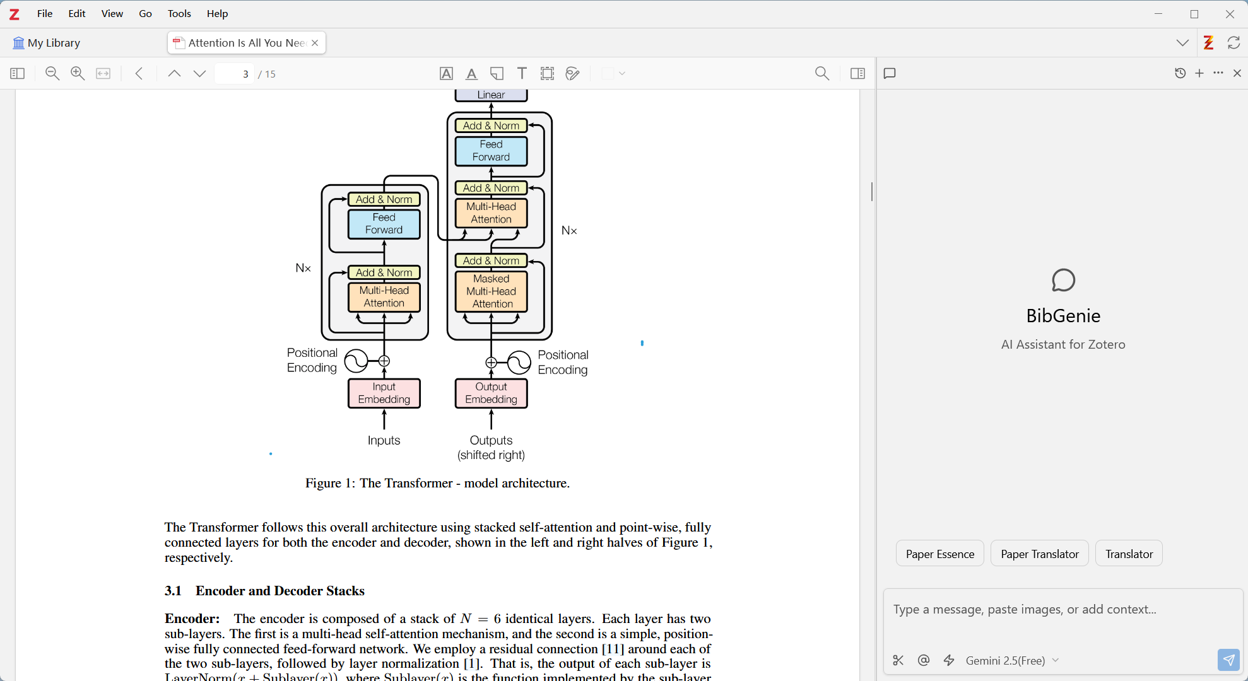Open the highlight text annotation tool
The image size is (1248, 681).
446,73
